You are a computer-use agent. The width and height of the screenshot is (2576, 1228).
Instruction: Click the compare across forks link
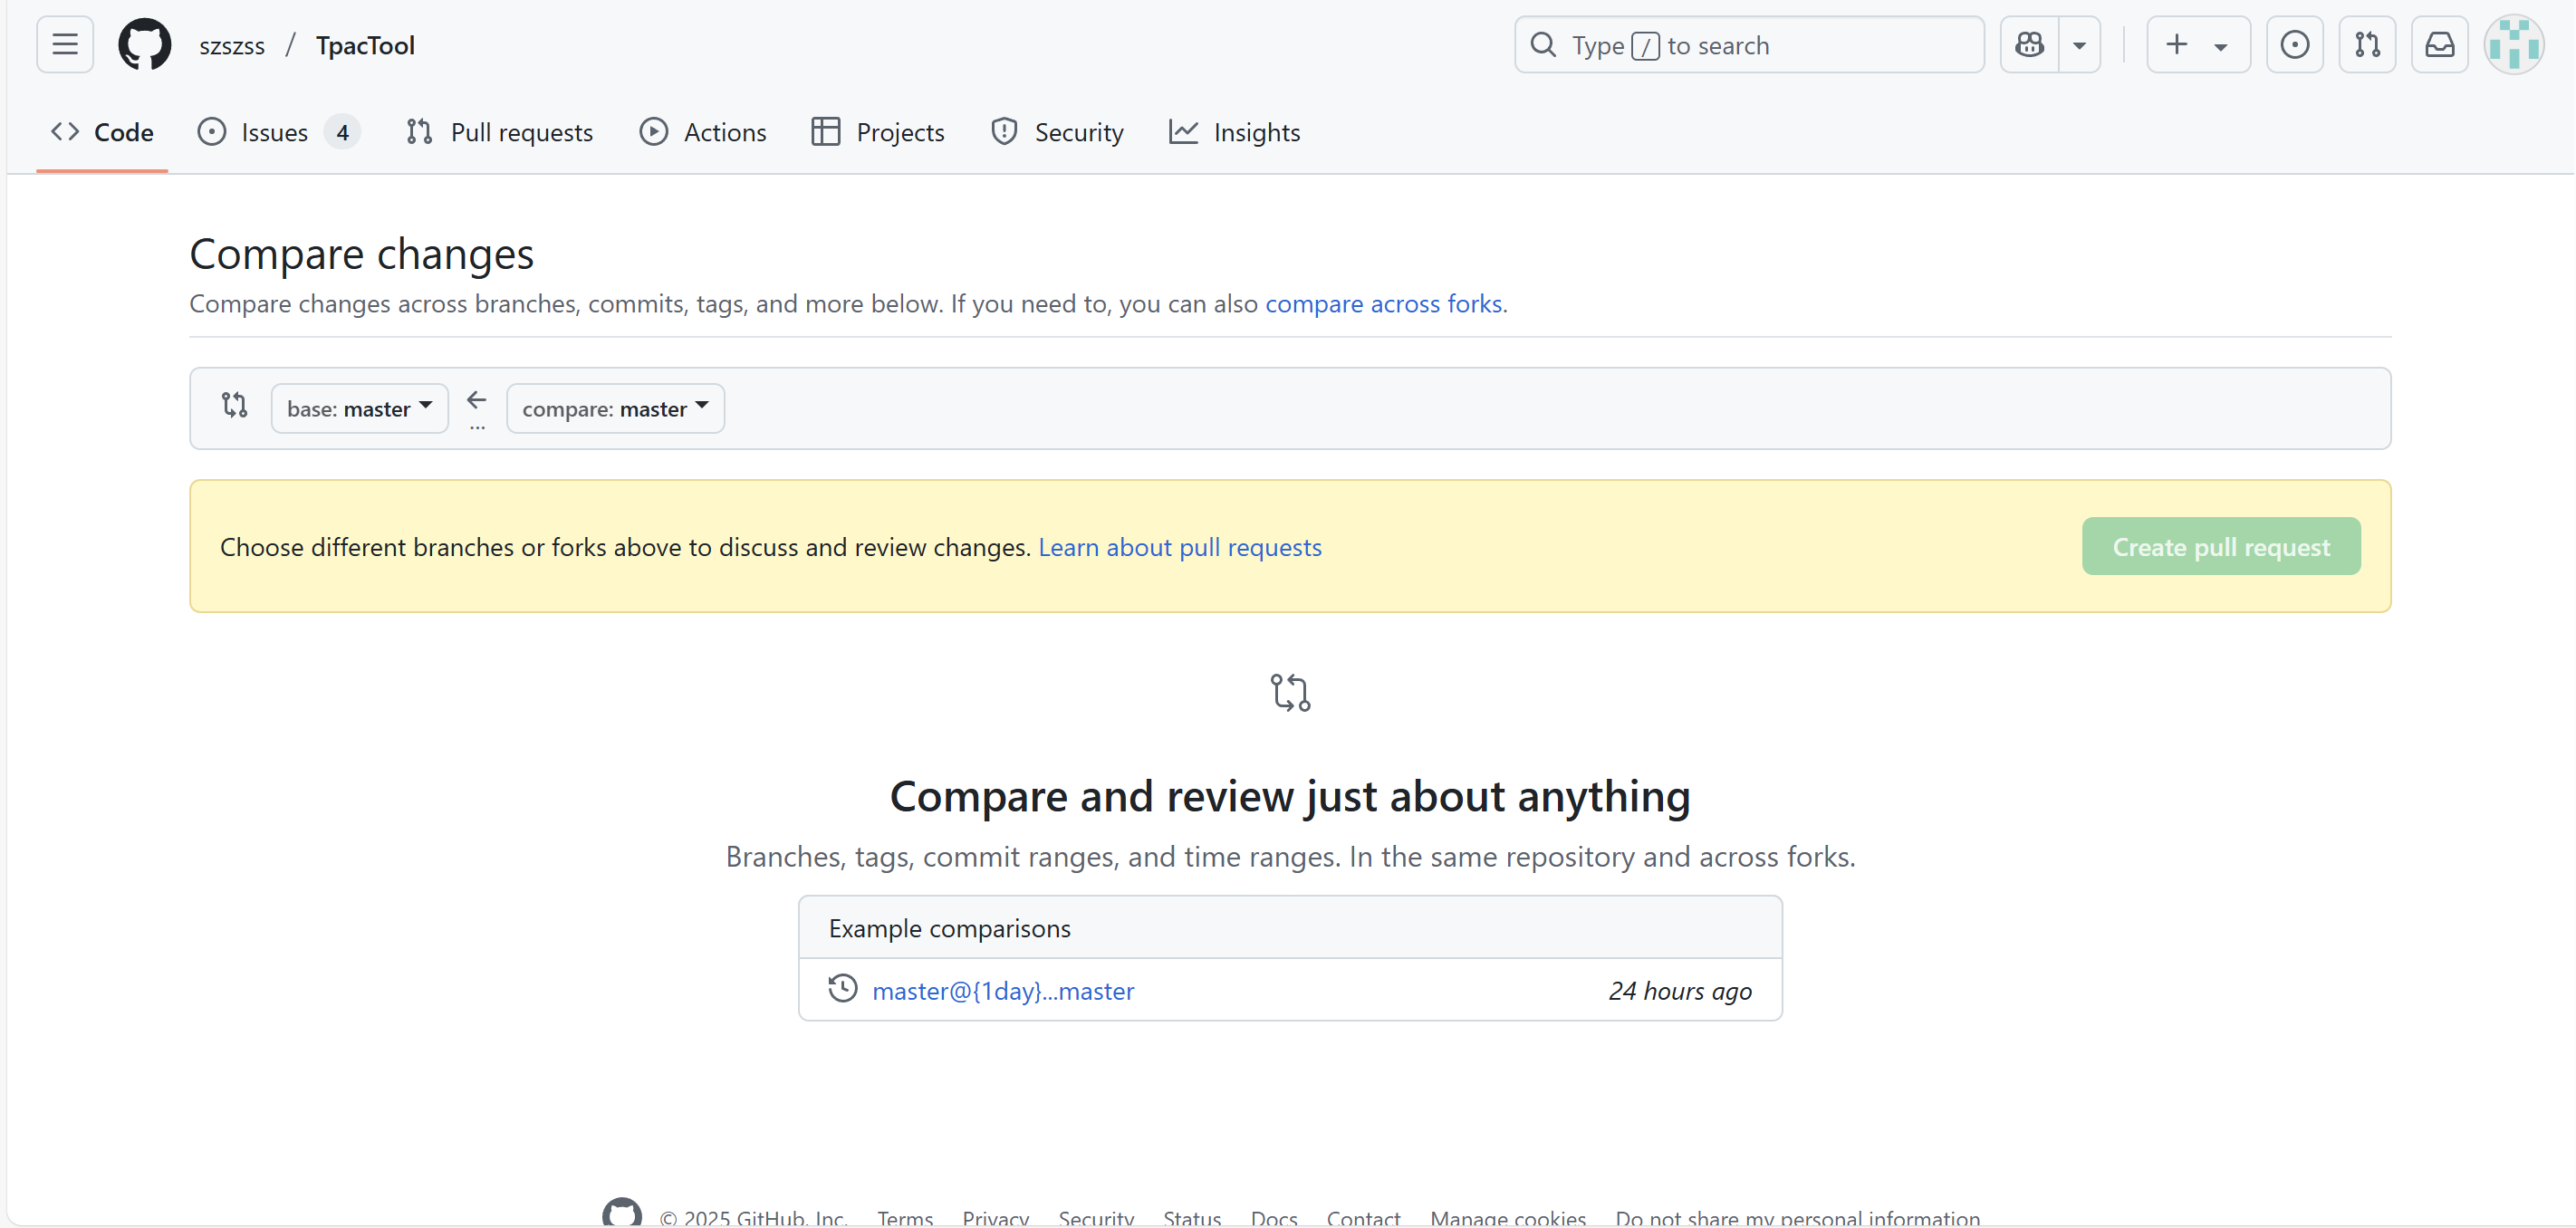coord(1383,304)
